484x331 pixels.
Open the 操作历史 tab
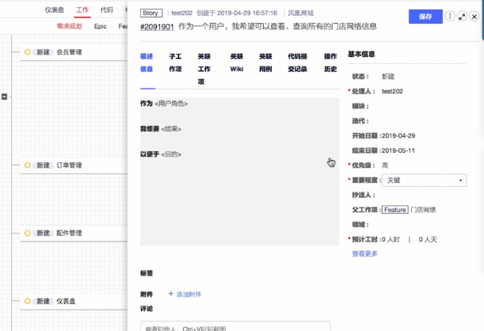tap(330, 63)
